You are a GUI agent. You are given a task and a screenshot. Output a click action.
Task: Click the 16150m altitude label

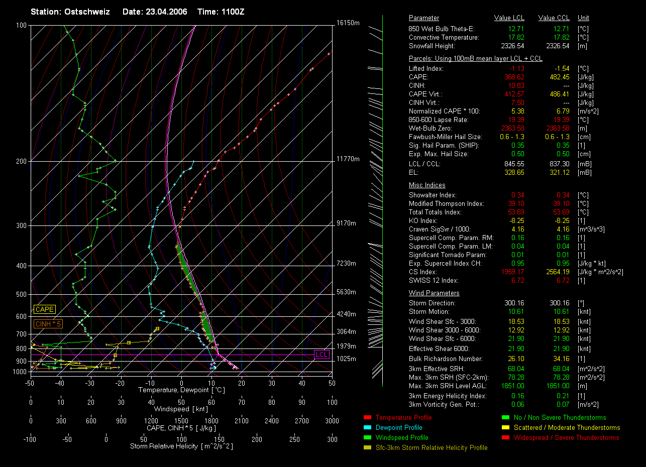348,23
